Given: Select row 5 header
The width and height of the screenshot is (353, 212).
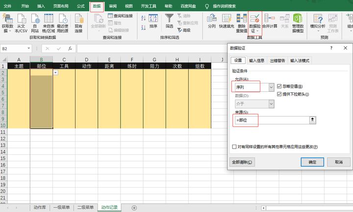Looking at the screenshot, I should [x=3, y=92].
